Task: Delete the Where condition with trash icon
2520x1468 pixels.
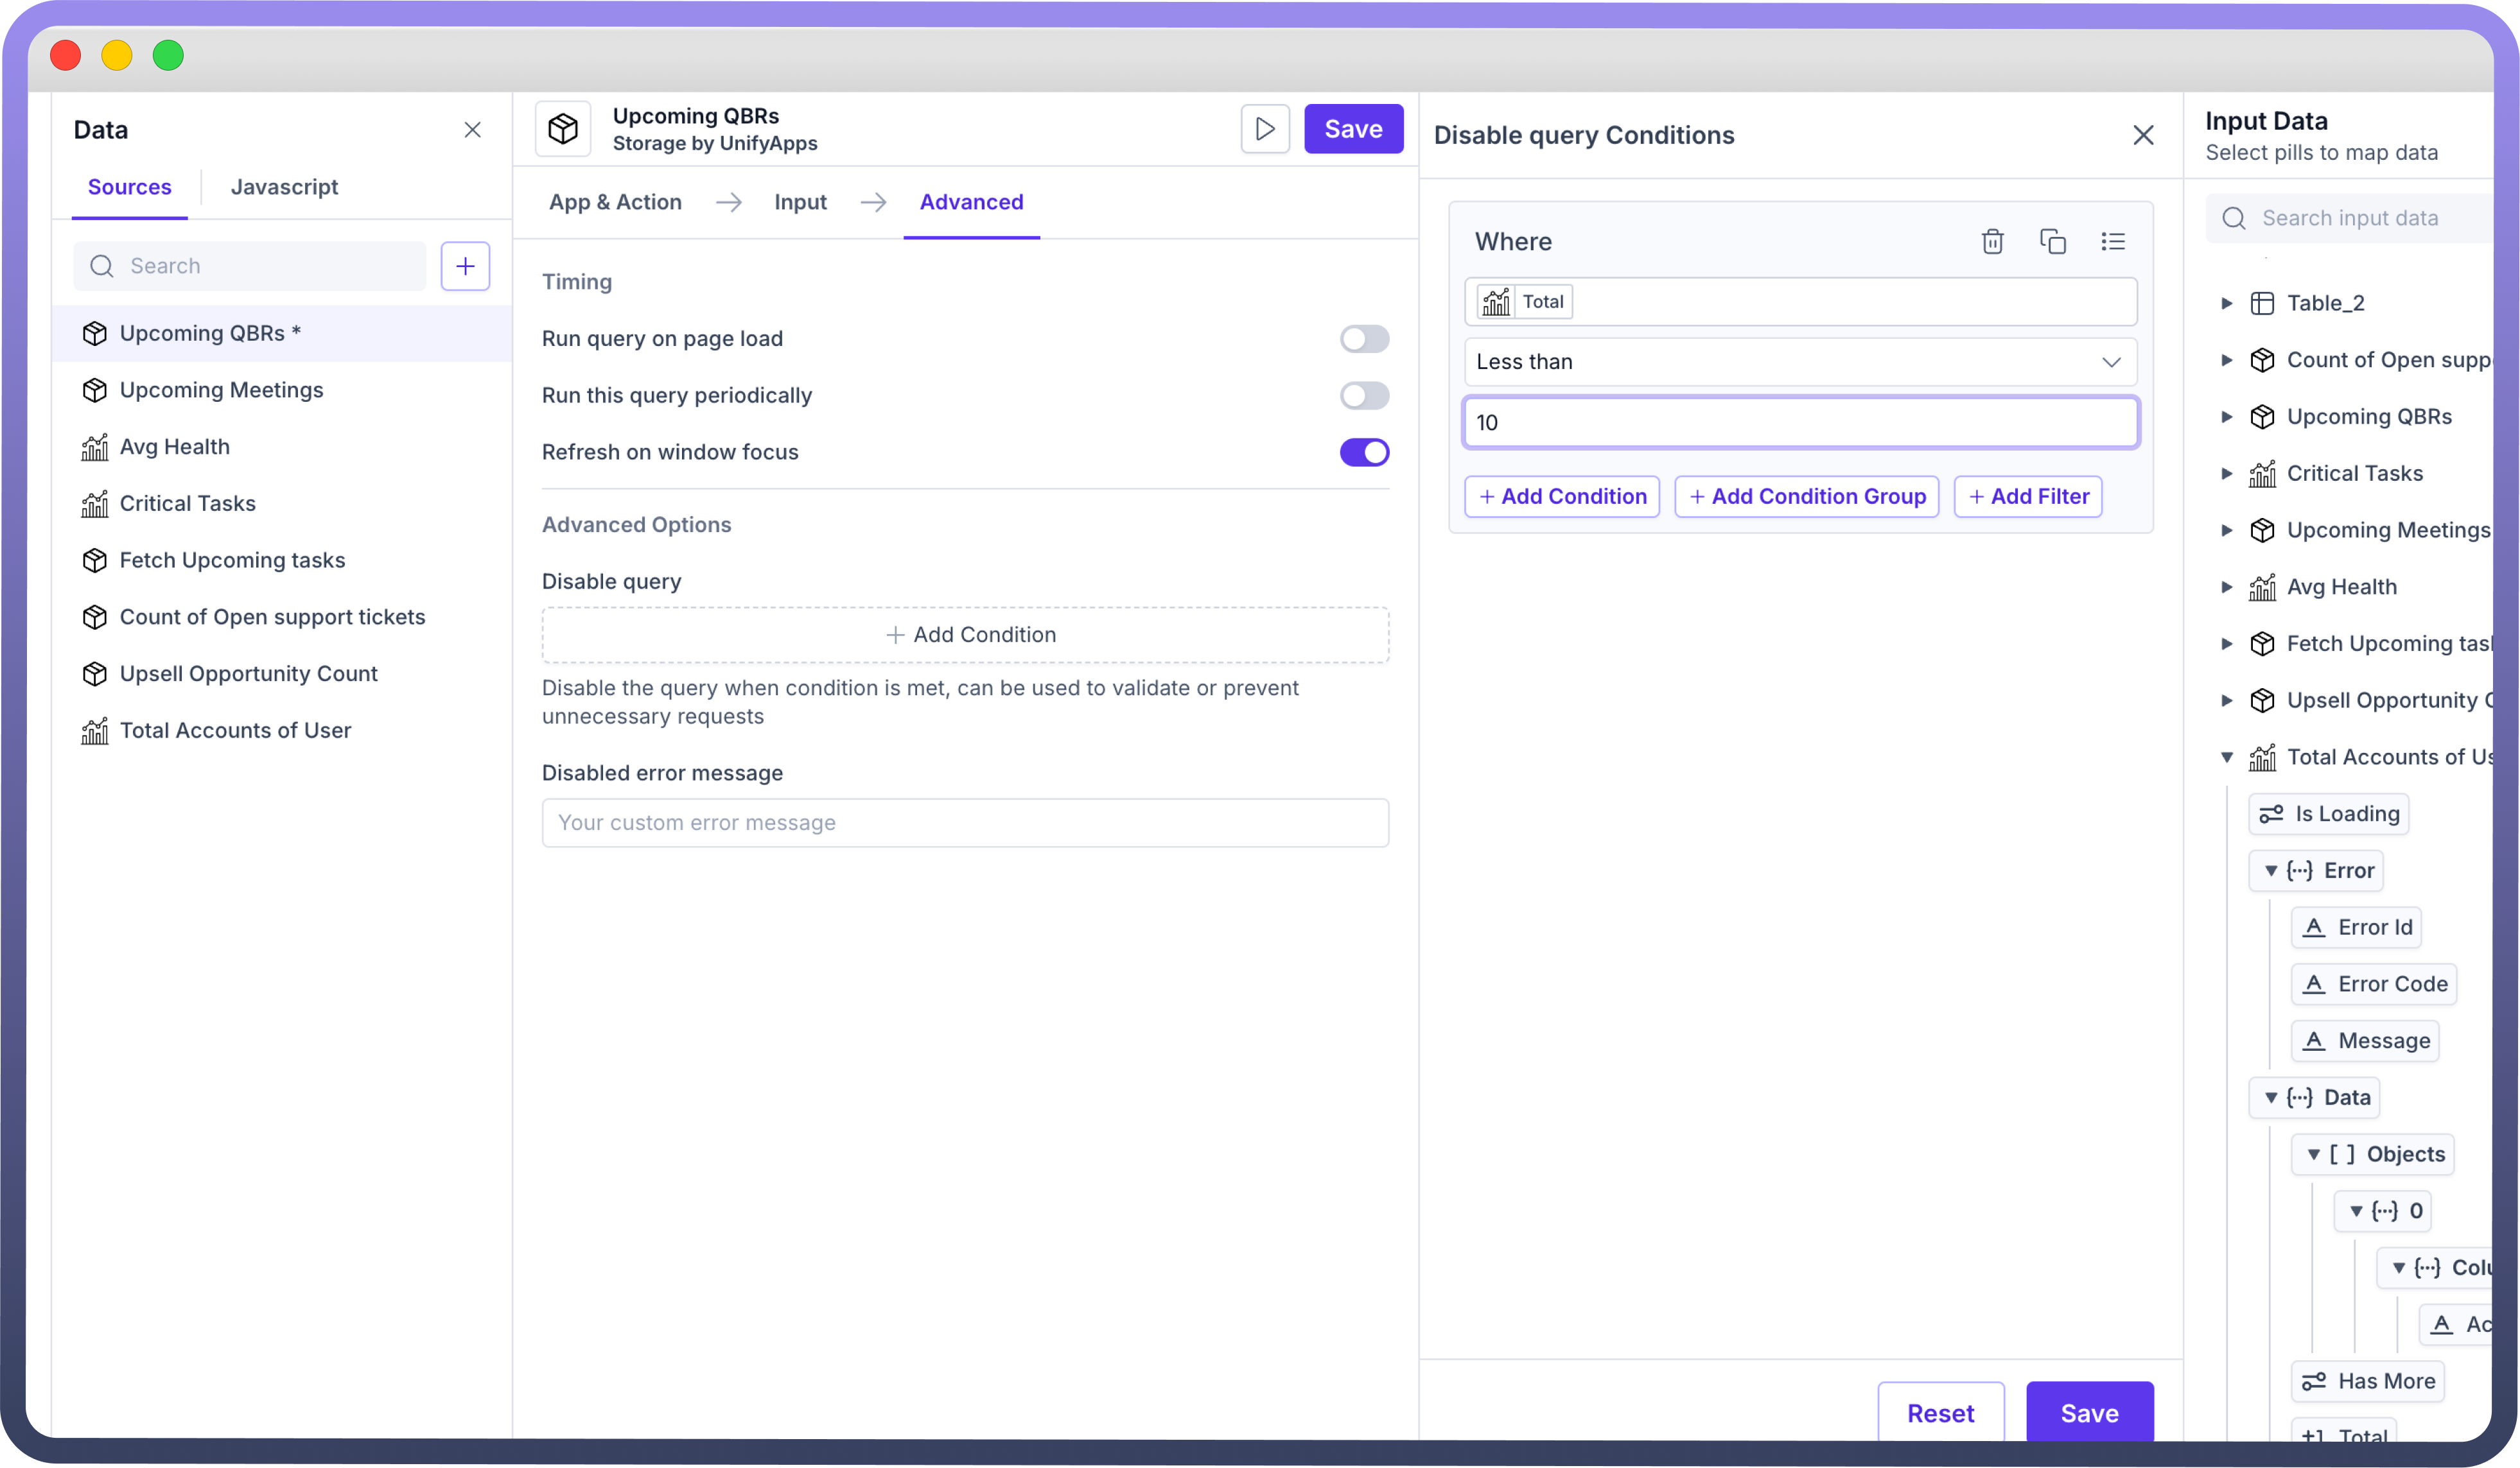Action: [x=1992, y=242]
